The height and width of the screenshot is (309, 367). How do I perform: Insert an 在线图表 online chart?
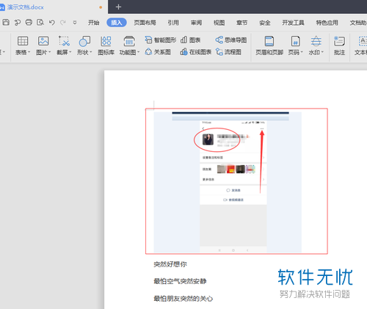click(195, 52)
